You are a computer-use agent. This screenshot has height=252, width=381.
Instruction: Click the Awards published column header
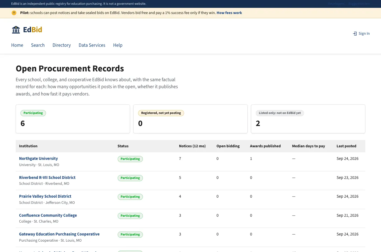coord(265,146)
